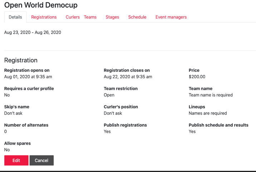The image size is (256, 172).
Task: Click the "Curler's position" label
Action: pos(121,107)
